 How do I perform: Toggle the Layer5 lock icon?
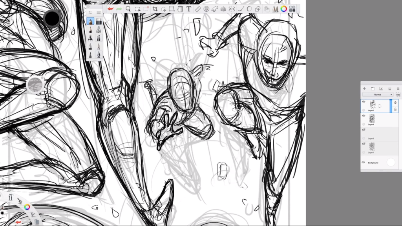395,109
